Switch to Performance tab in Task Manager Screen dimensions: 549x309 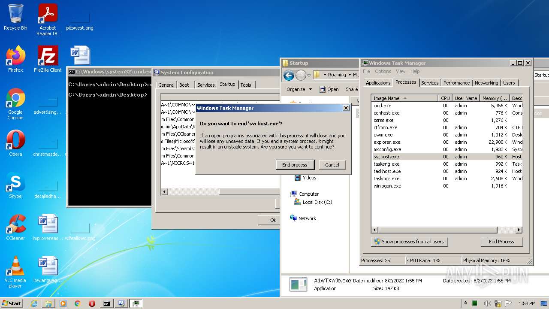[x=456, y=83]
